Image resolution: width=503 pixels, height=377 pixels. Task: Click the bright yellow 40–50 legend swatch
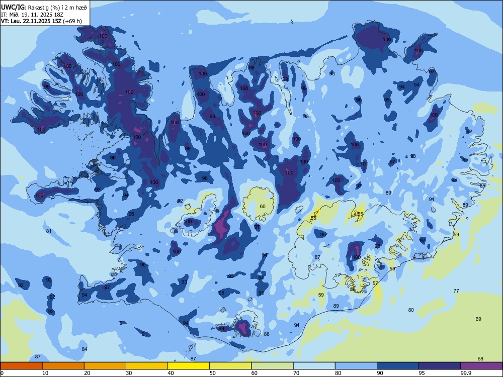tap(189, 366)
